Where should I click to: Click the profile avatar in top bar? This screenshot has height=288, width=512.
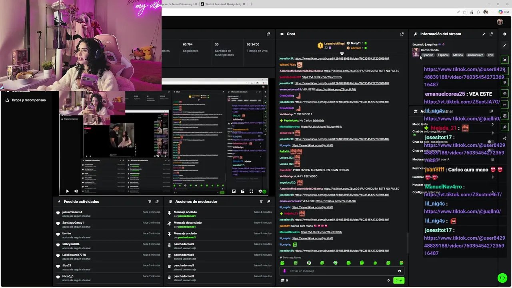pyautogui.click(x=500, y=22)
